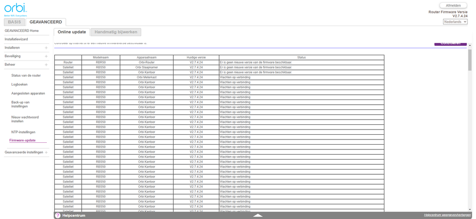The image size is (476, 219).
Task: Click the vertical scrollbar thumb
Action: (470, 60)
